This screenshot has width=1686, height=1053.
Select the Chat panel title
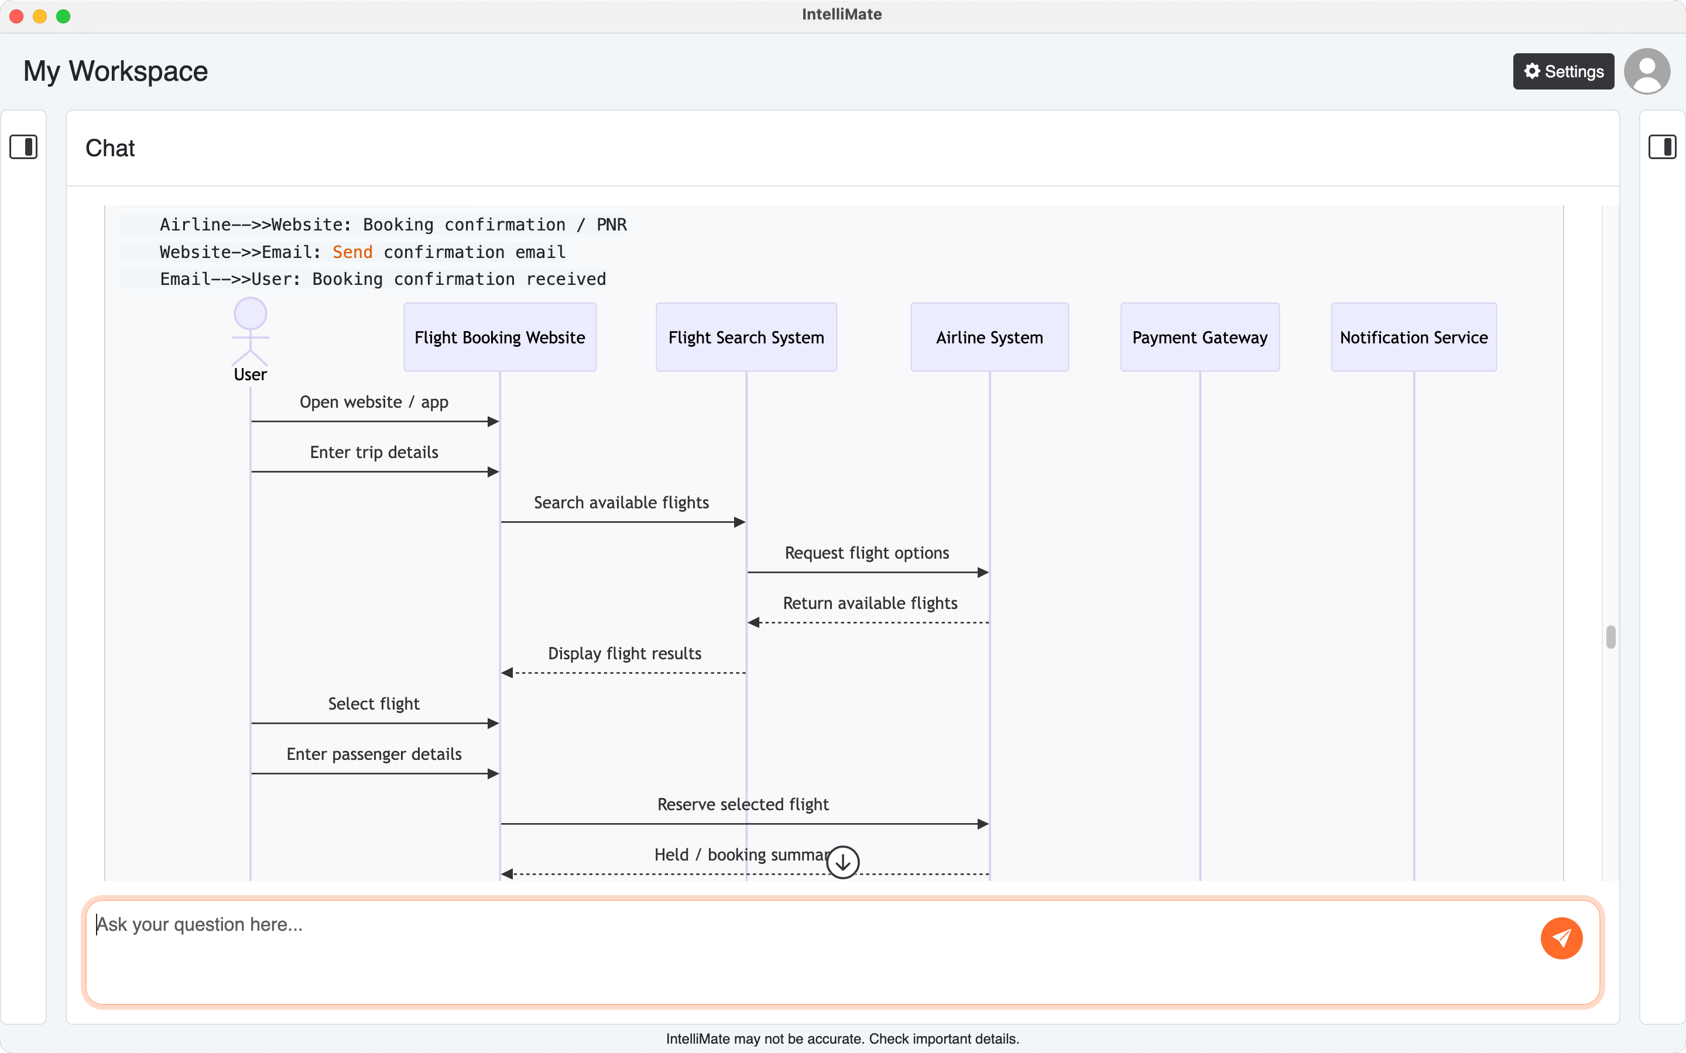coord(109,147)
